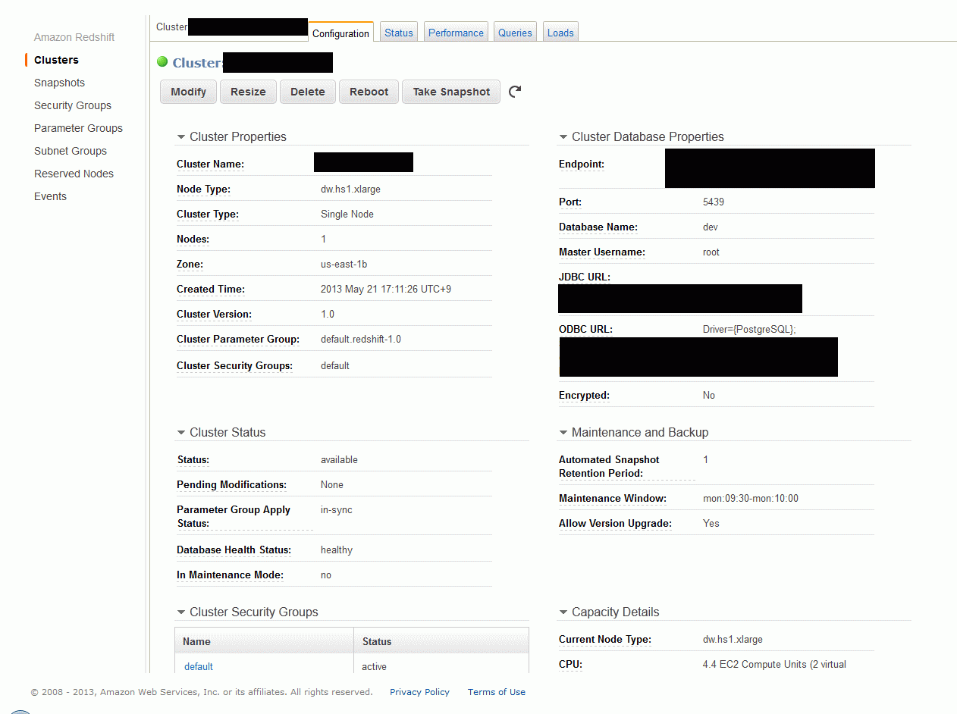Open the Status tab
This screenshot has height=714, width=957.
coord(399,33)
